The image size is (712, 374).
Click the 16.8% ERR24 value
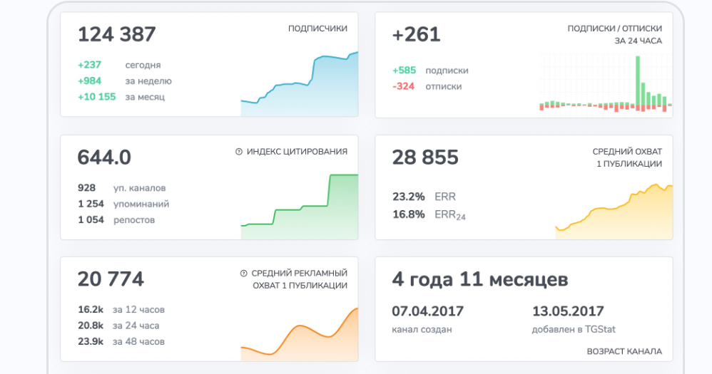tap(409, 214)
